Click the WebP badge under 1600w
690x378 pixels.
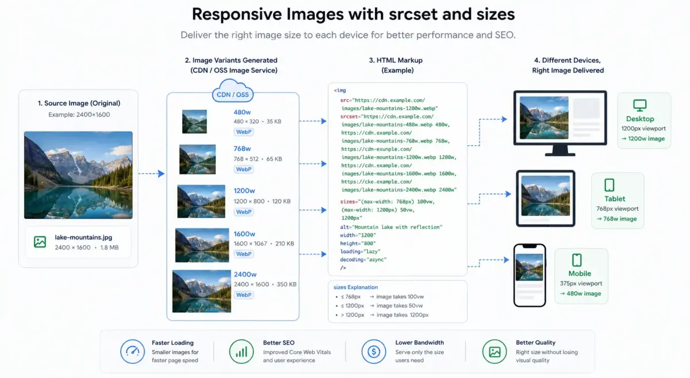point(244,254)
